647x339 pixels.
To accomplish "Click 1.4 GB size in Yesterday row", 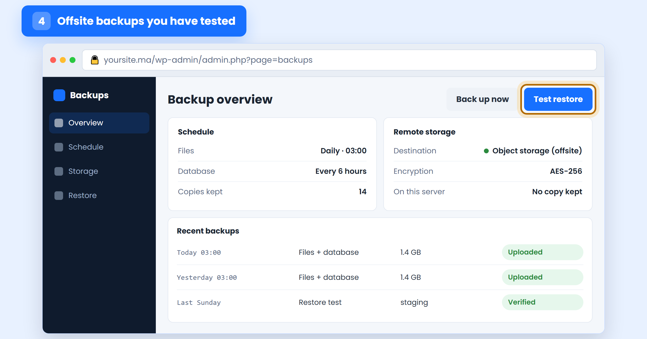I will [411, 277].
